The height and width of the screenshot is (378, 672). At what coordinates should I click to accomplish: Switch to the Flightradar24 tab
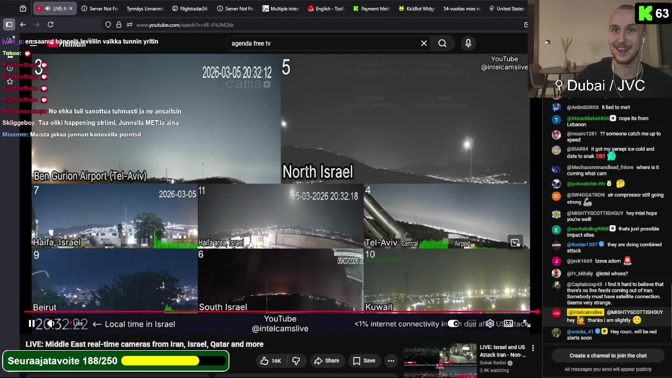[x=190, y=8]
